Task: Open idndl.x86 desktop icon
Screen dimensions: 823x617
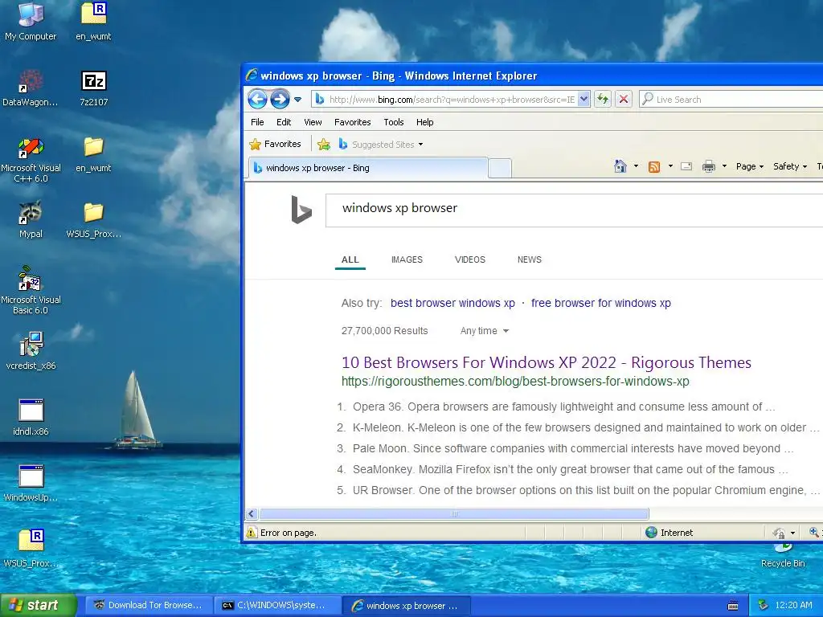Action: coord(31,417)
